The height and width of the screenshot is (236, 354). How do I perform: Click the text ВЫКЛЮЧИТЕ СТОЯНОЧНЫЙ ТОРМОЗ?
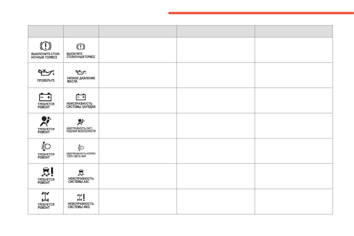point(81,55)
